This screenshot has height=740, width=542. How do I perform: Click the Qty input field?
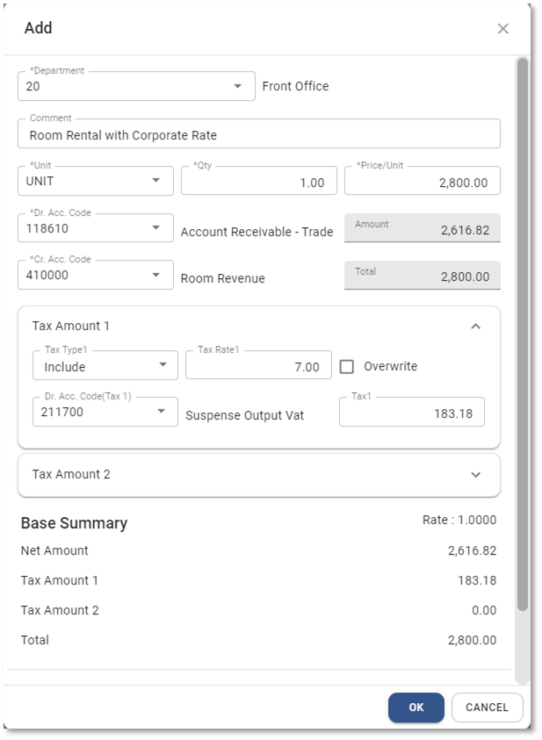(x=258, y=182)
